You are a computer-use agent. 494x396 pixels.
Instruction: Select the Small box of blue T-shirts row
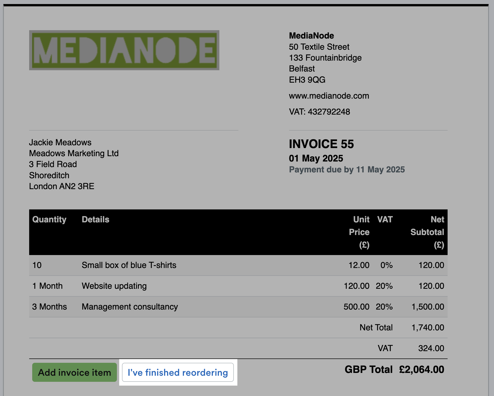[238, 265]
